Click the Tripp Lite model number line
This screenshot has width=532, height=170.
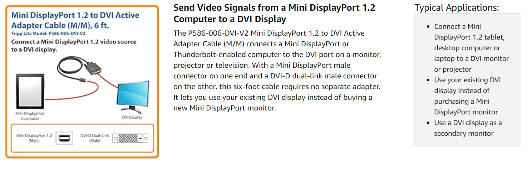(x=48, y=33)
